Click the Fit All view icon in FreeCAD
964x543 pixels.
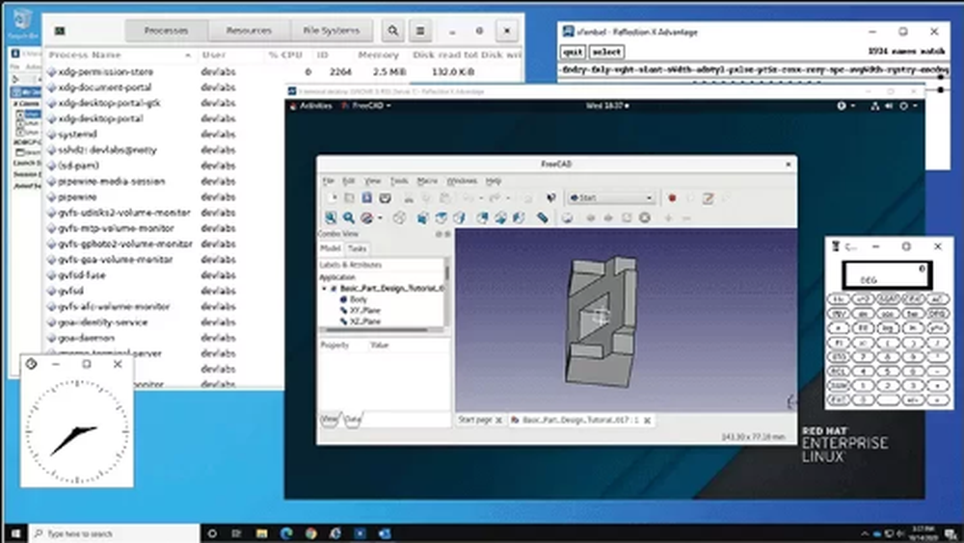tap(331, 218)
